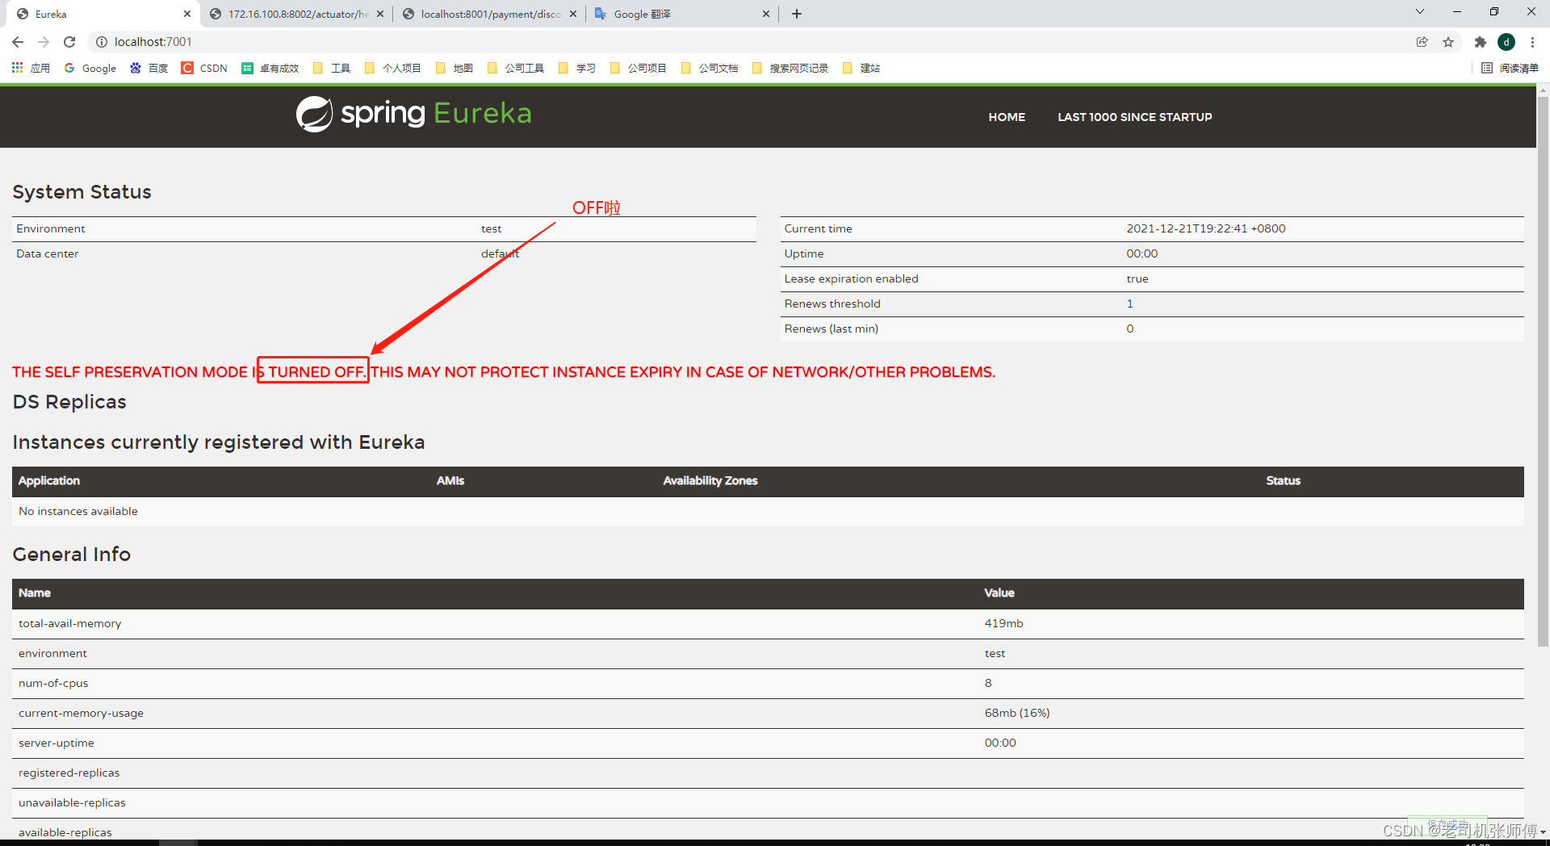Close the 172.16.100.8:8002 actuator tab

pyautogui.click(x=380, y=14)
